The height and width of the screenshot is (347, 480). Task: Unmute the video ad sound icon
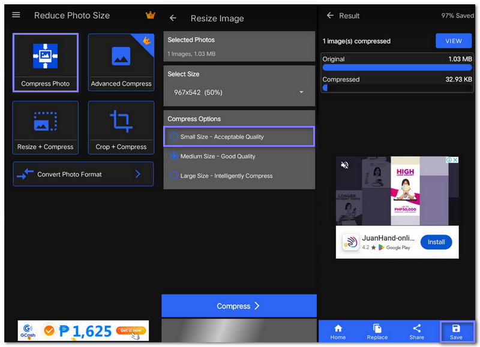tap(344, 165)
